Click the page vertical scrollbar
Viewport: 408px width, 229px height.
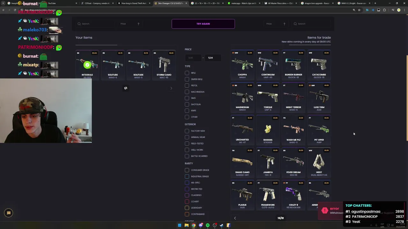(406, 99)
